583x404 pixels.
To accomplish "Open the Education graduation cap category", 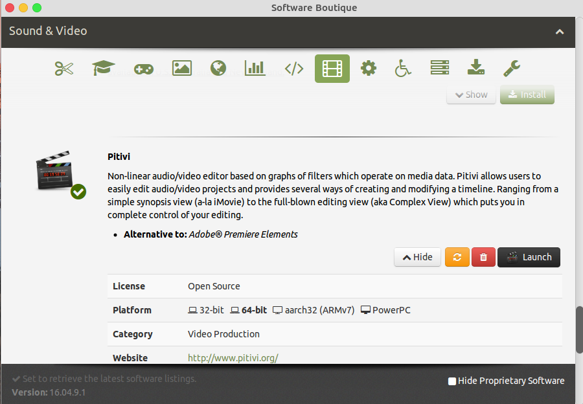I will click(x=104, y=68).
